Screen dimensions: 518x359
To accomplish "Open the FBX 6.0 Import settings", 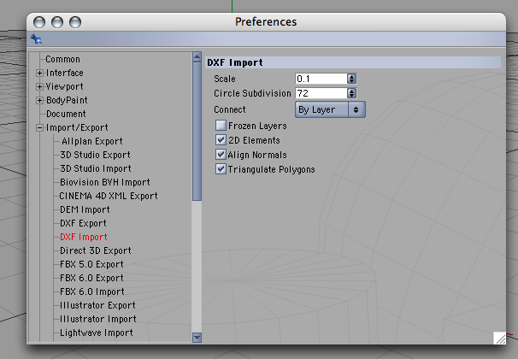I will click(x=92, y=292).
